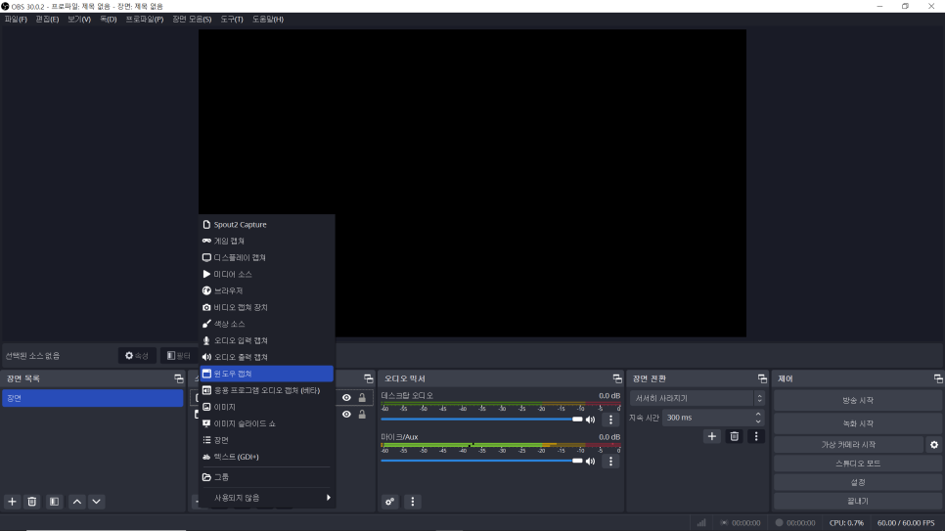This screenshot has height=531, width=945.
Task: Lock the second source row
Action: tap(362, 414)
